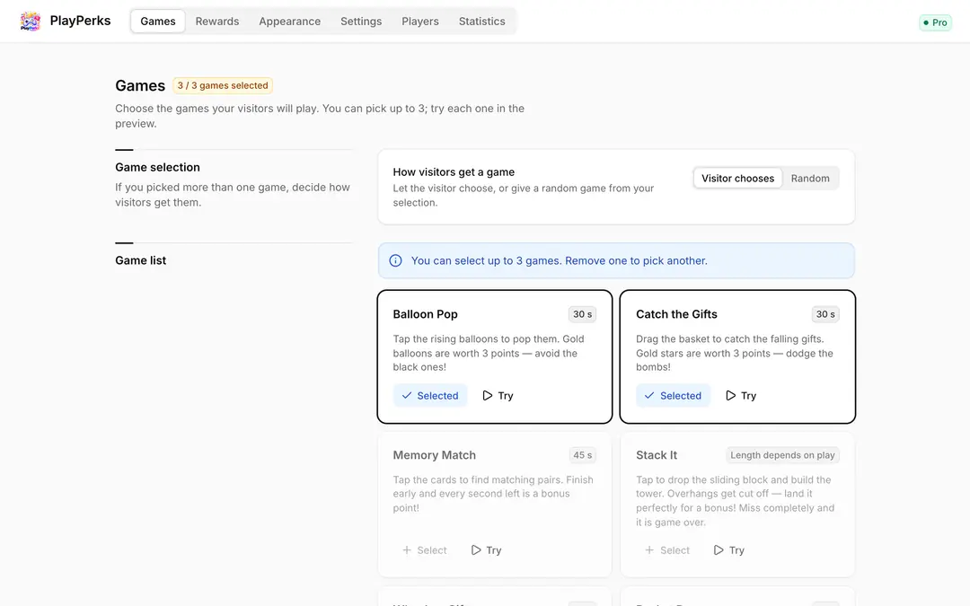The width and height of the screenshot is (970, 606).
Task: Click the 45 s badge on Memory Match
Action: click(x=582, y=455)
